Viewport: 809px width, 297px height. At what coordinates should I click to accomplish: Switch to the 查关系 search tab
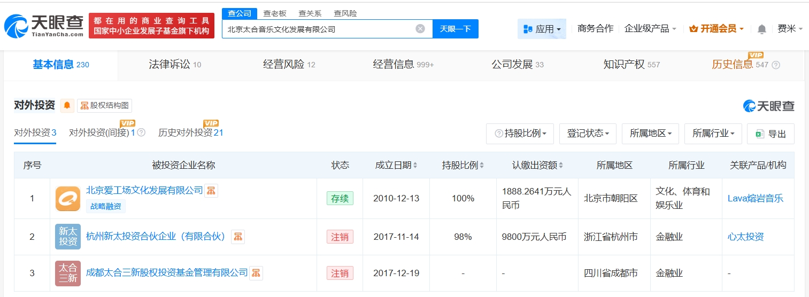pyautogui.click(x=310, y=13)
